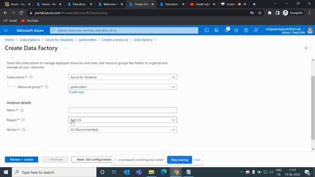The height and width of the screenshot is (177, 315).
Task: Open the Feedback icon
Action: click(x=256, y=30)
